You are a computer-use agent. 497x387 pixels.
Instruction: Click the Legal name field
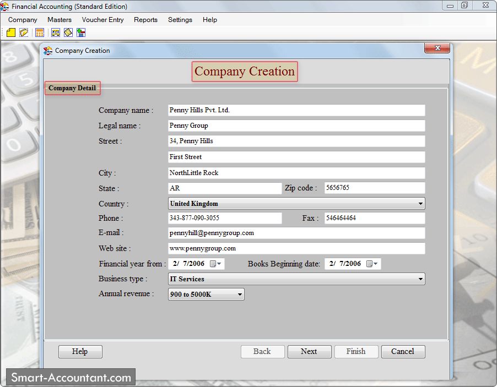[x=296, y=126]
